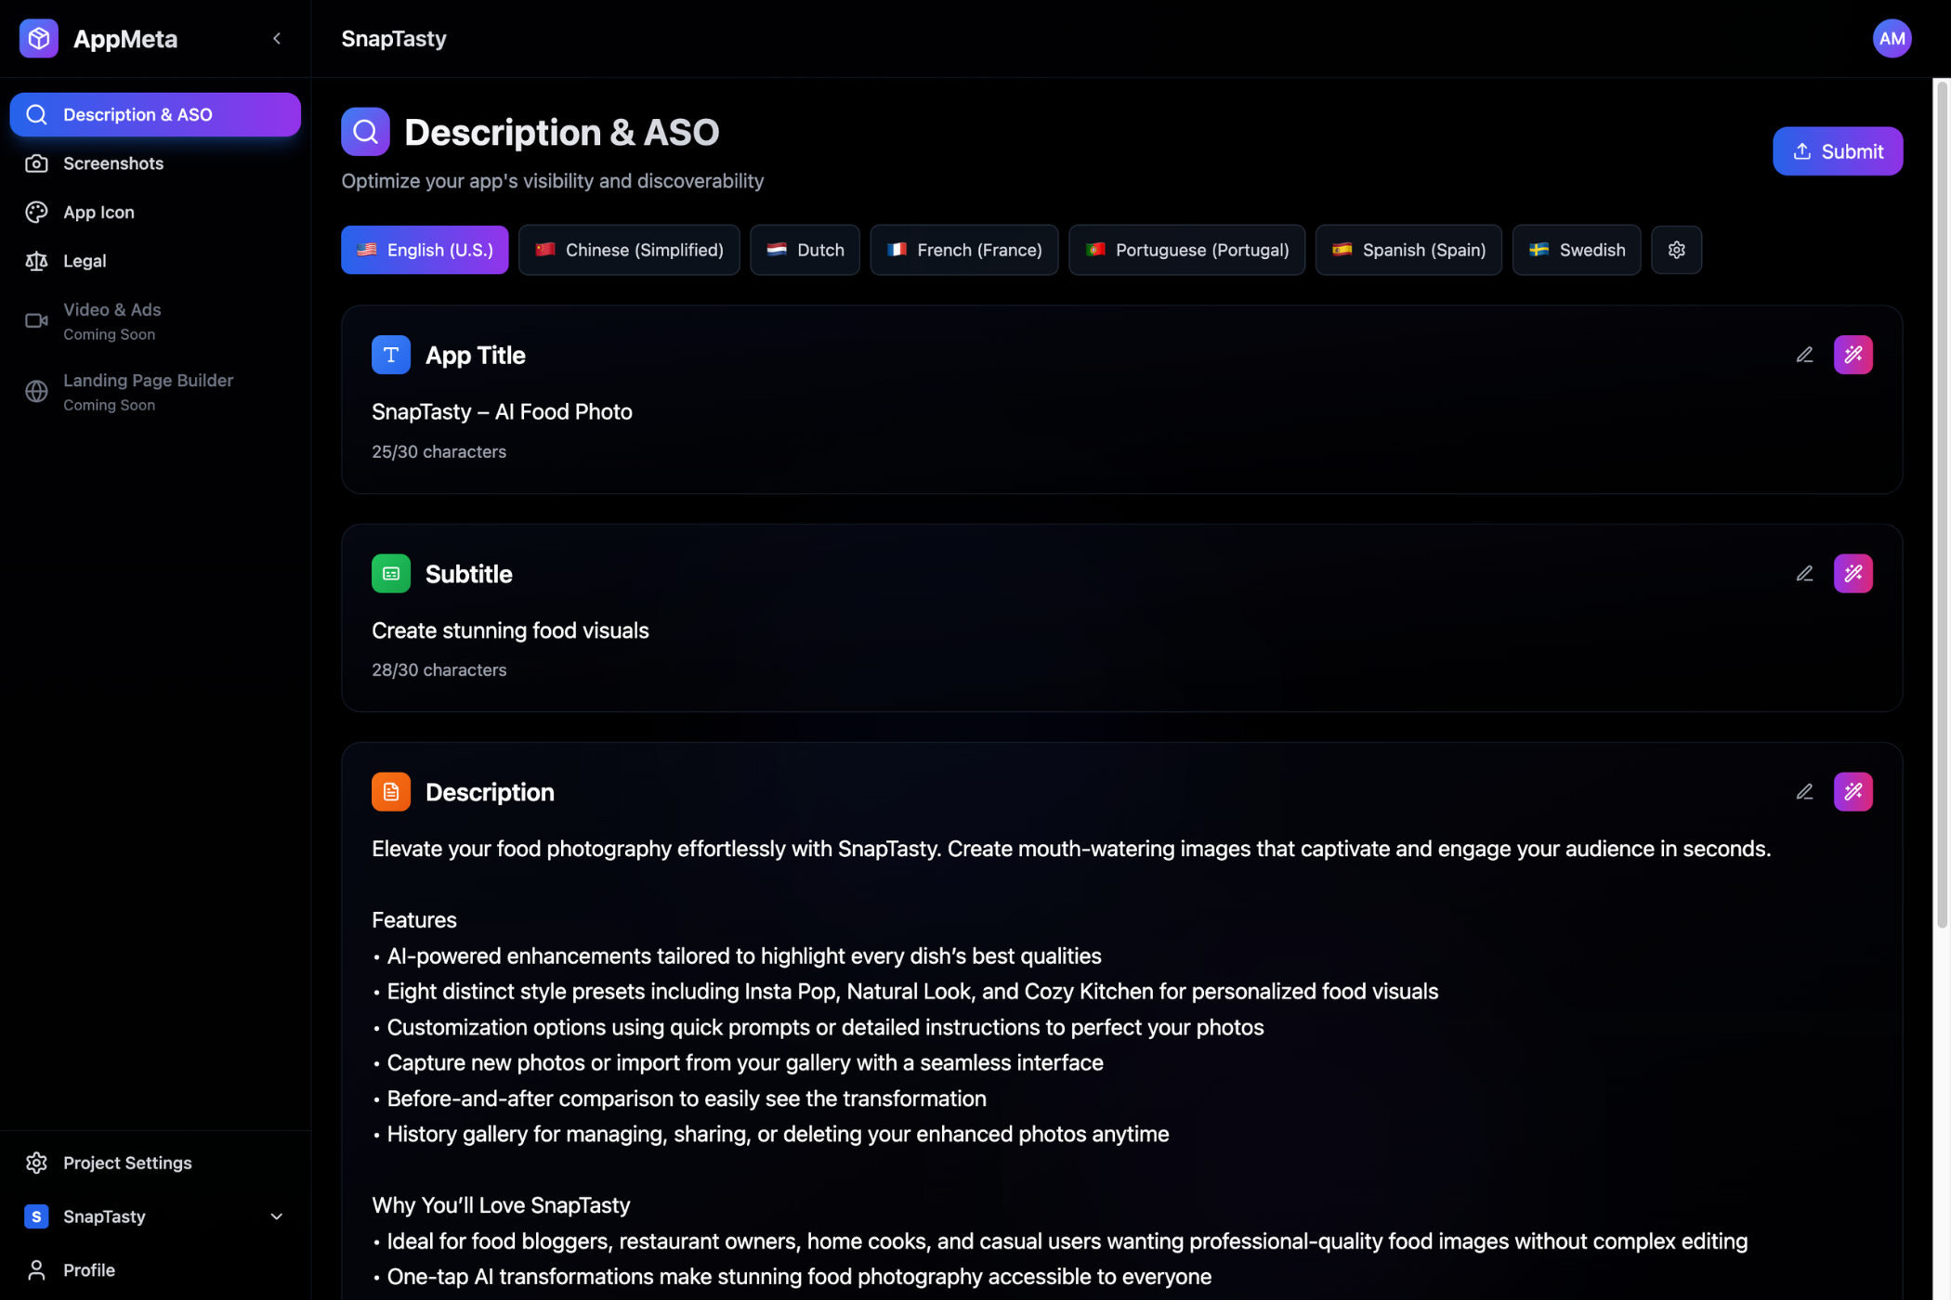
Task: Switch to Chinese (Simplified) language tab
Action: click(629, 250)
